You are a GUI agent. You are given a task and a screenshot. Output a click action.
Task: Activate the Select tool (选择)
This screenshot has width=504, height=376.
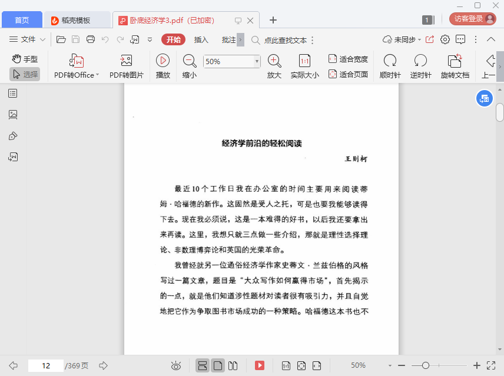click(x=25, y=74)
